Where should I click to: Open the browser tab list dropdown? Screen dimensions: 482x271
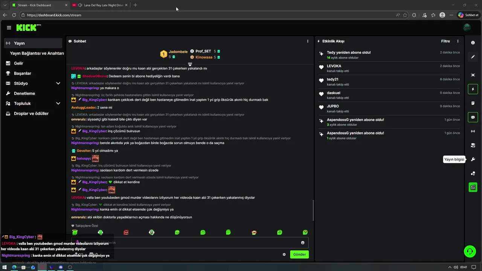[5, 5]
